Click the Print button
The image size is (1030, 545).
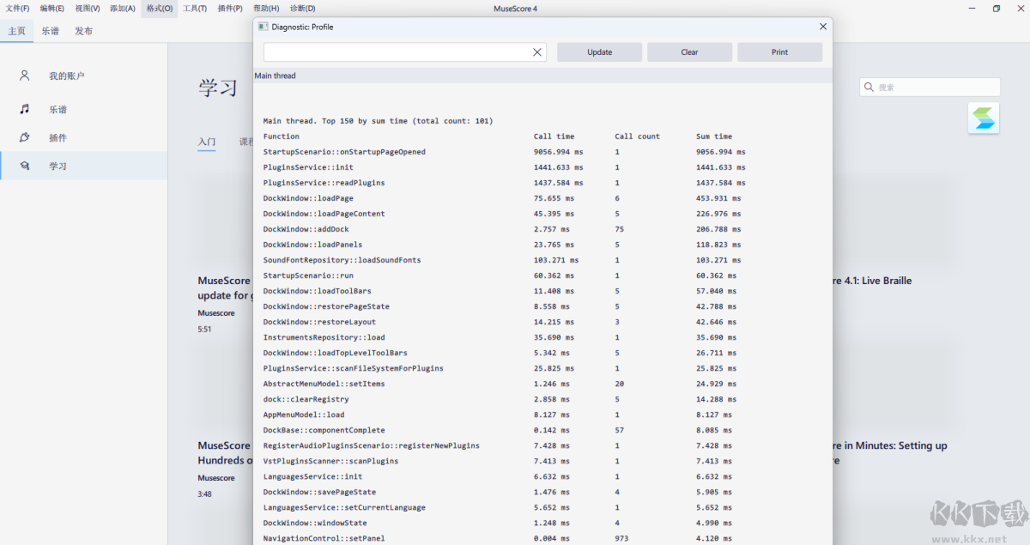(779, 52)
